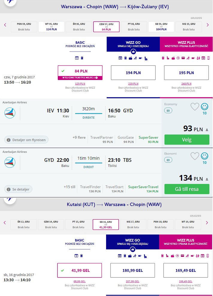Click the Gå till resa button

(x=187, y=189)
